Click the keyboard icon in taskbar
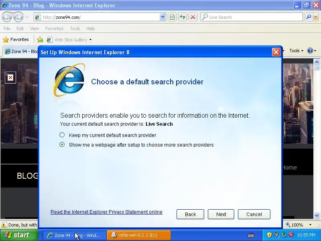321x241 pixels. tap(251, 235)
